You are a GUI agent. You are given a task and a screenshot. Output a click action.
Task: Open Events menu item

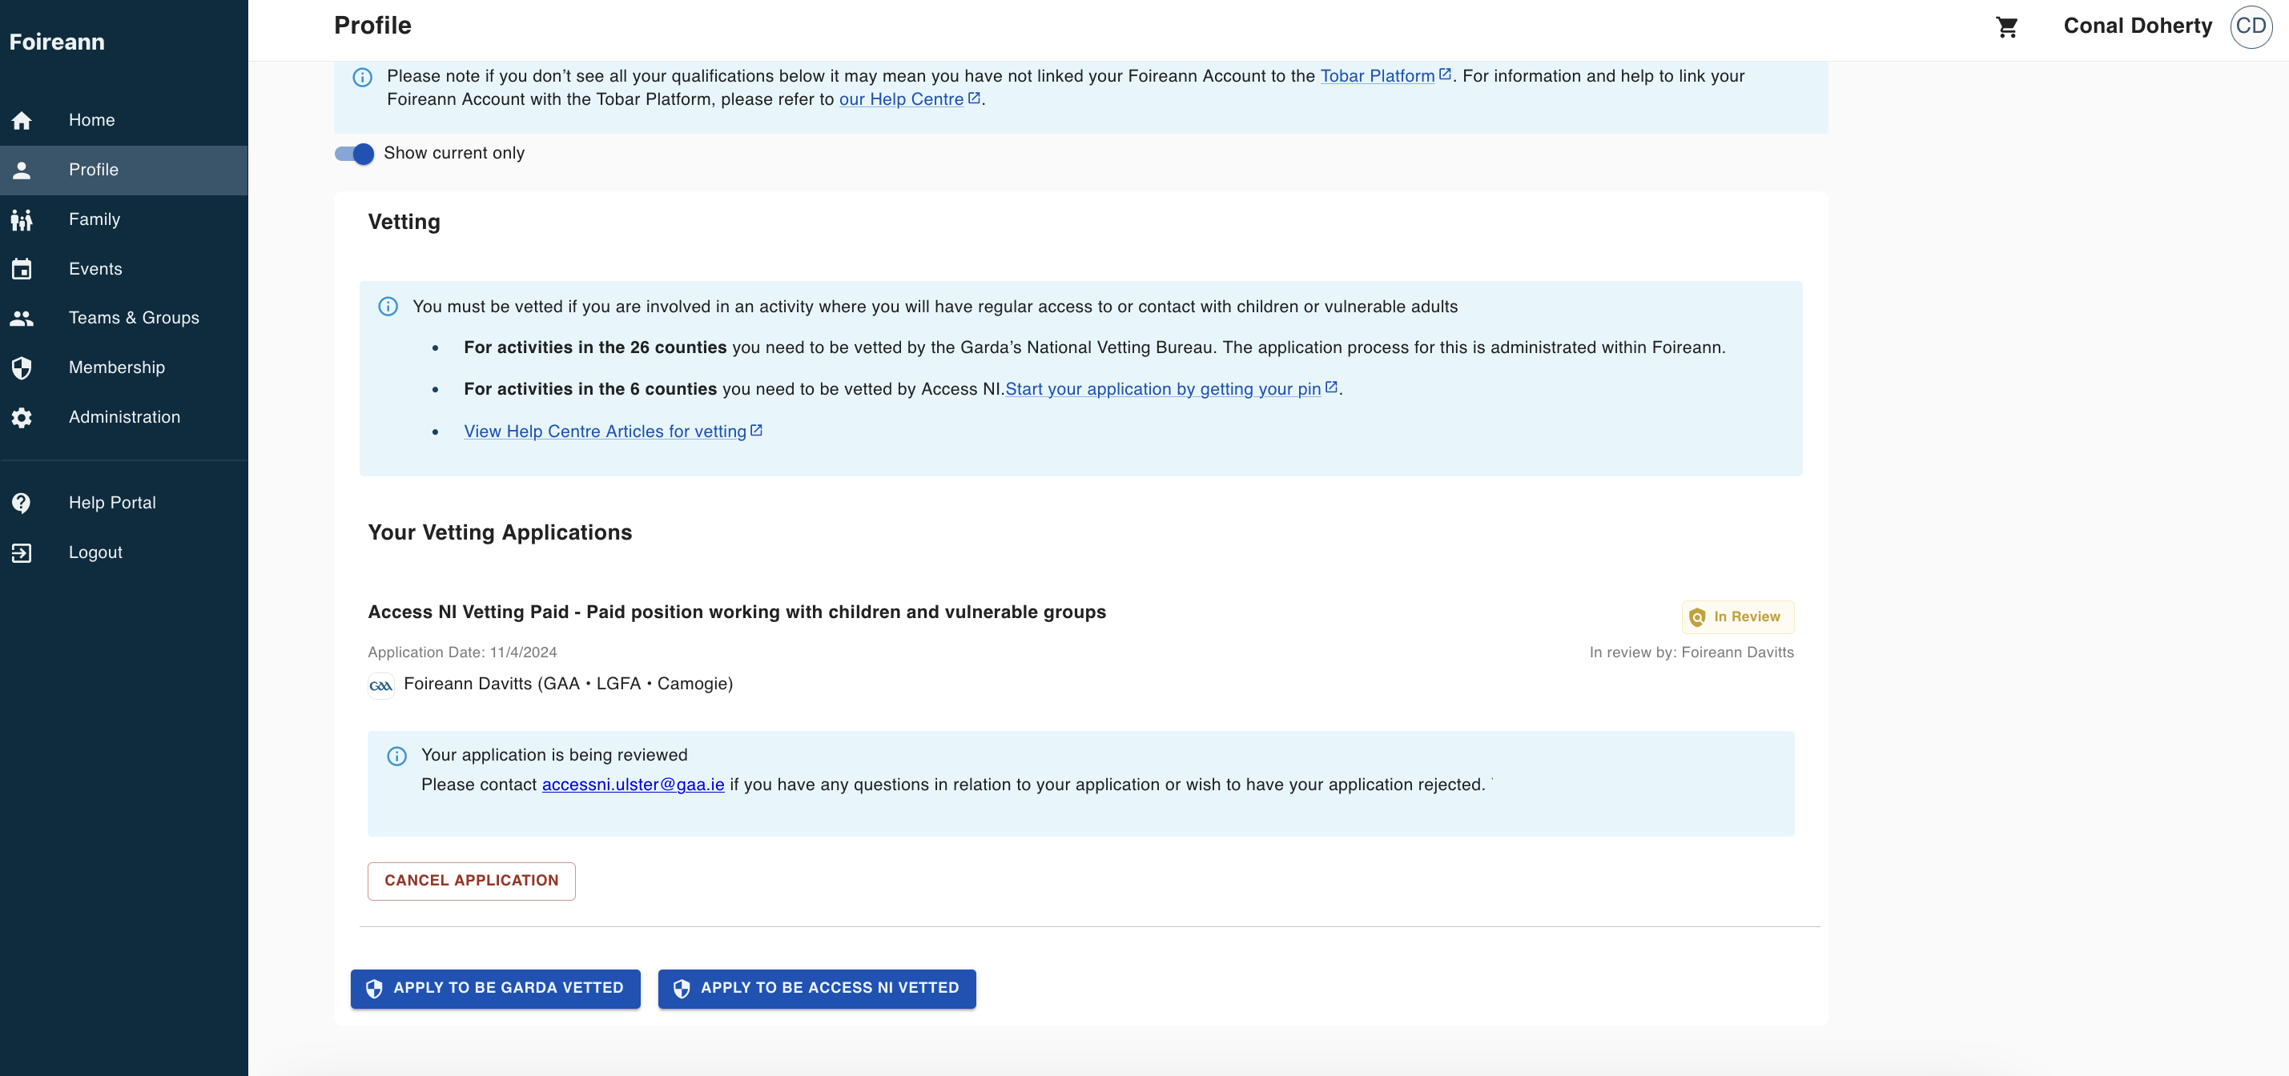[x=124, y=269]
